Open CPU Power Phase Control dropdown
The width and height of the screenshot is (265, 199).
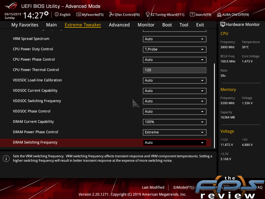click(x=175, y=60)
